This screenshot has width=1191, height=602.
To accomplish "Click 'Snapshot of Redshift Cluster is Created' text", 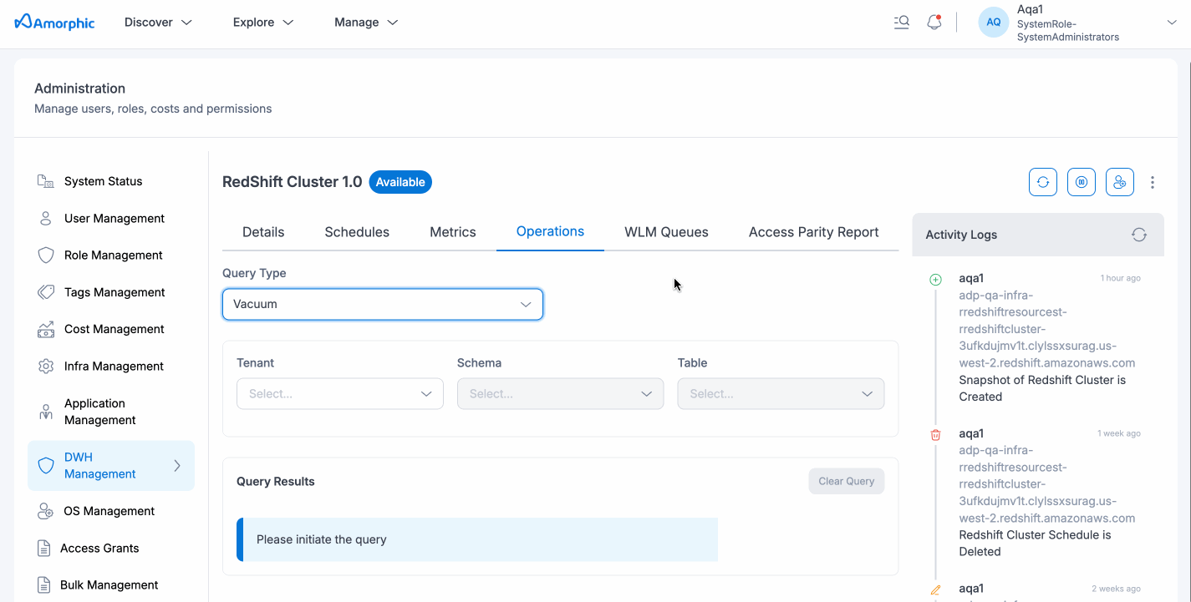I will (1042, 388).
